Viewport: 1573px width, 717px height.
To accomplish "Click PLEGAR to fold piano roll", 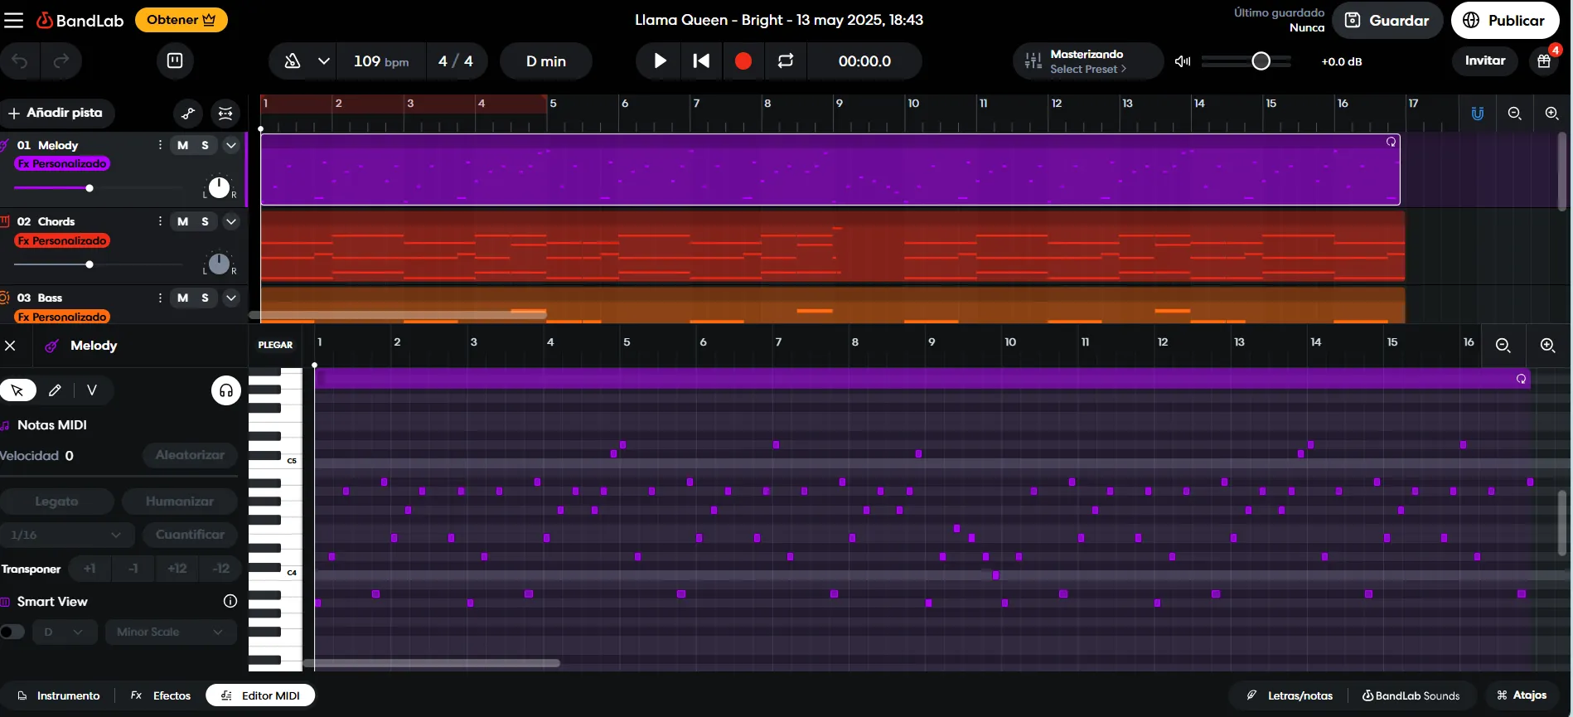I will (x=275, y=345).
